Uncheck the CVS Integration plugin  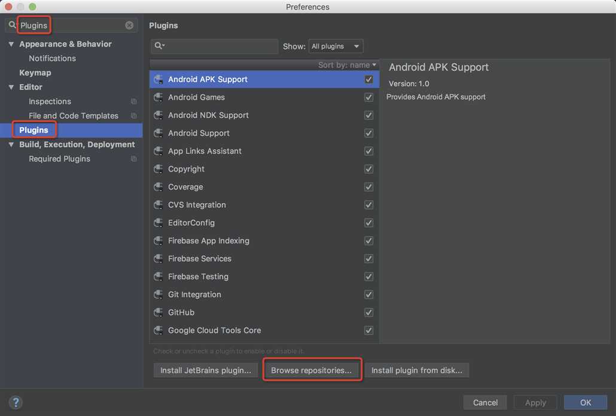tap(368, 205)
